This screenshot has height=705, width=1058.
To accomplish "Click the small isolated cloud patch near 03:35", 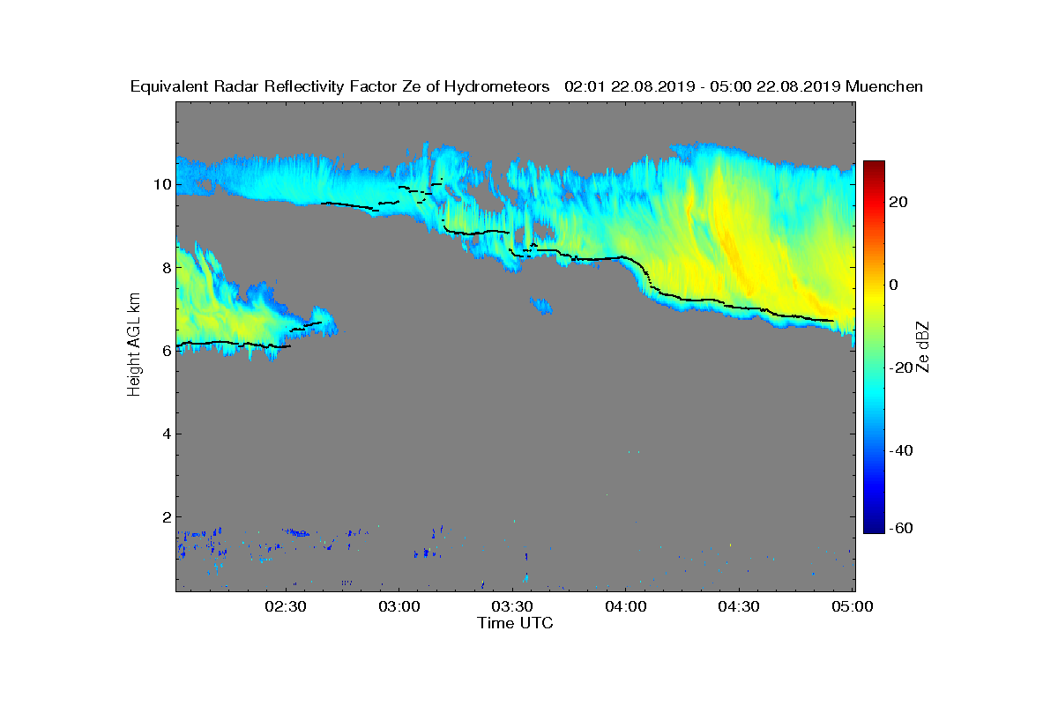I will 541,307.
